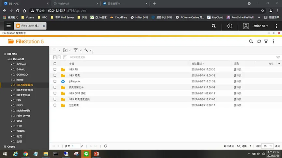Expand the Multimedia folder arrow
The height and width of the screenshot is (158, 282).
point(11,111)
